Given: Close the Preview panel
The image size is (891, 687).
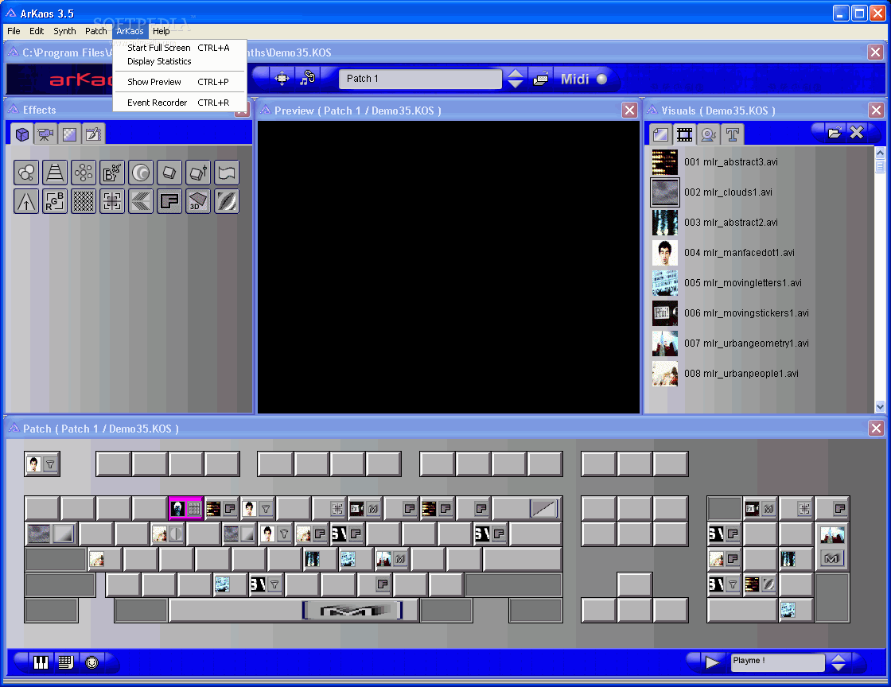Looking at the screenshot, I should (629, 111).
